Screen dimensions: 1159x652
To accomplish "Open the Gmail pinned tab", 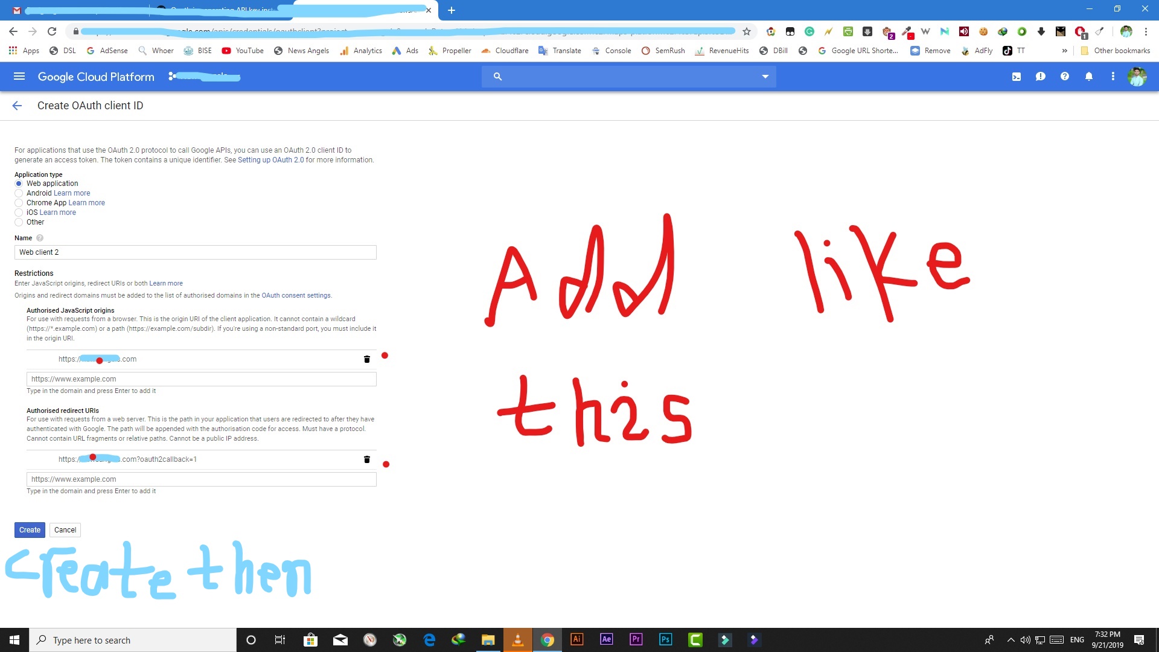I will coord(17,10).
